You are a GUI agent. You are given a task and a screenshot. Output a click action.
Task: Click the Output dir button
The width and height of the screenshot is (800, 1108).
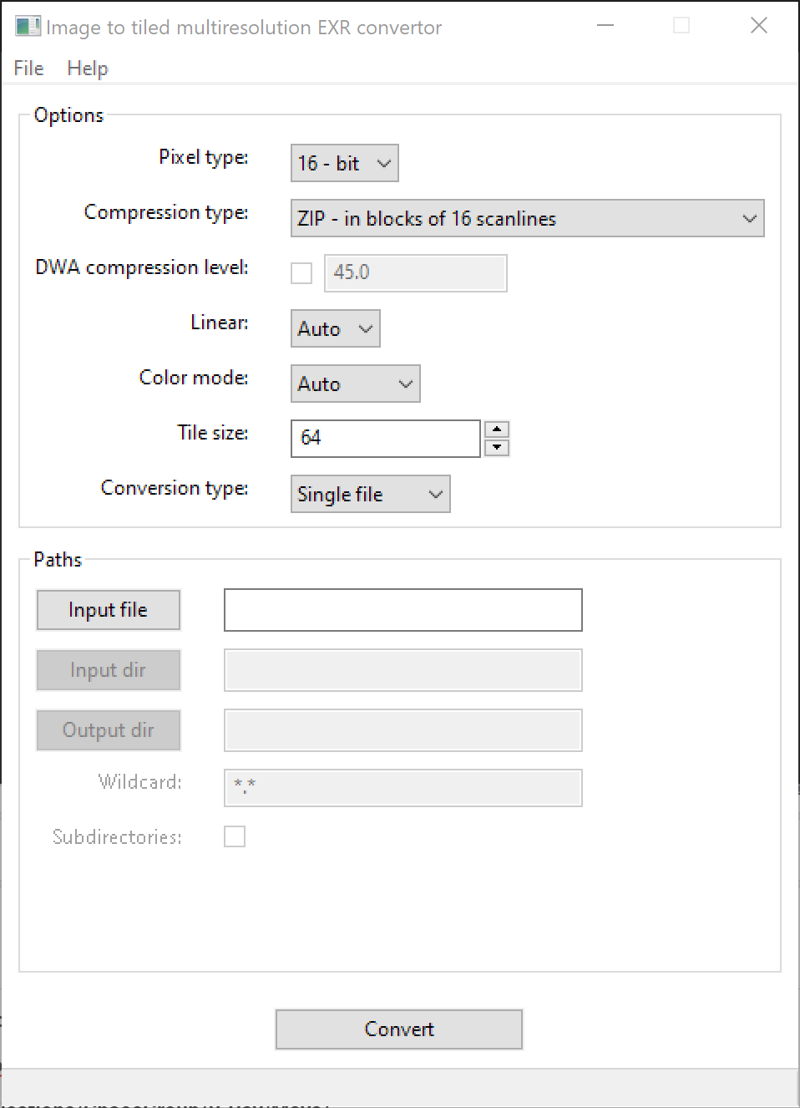(109, 730)
